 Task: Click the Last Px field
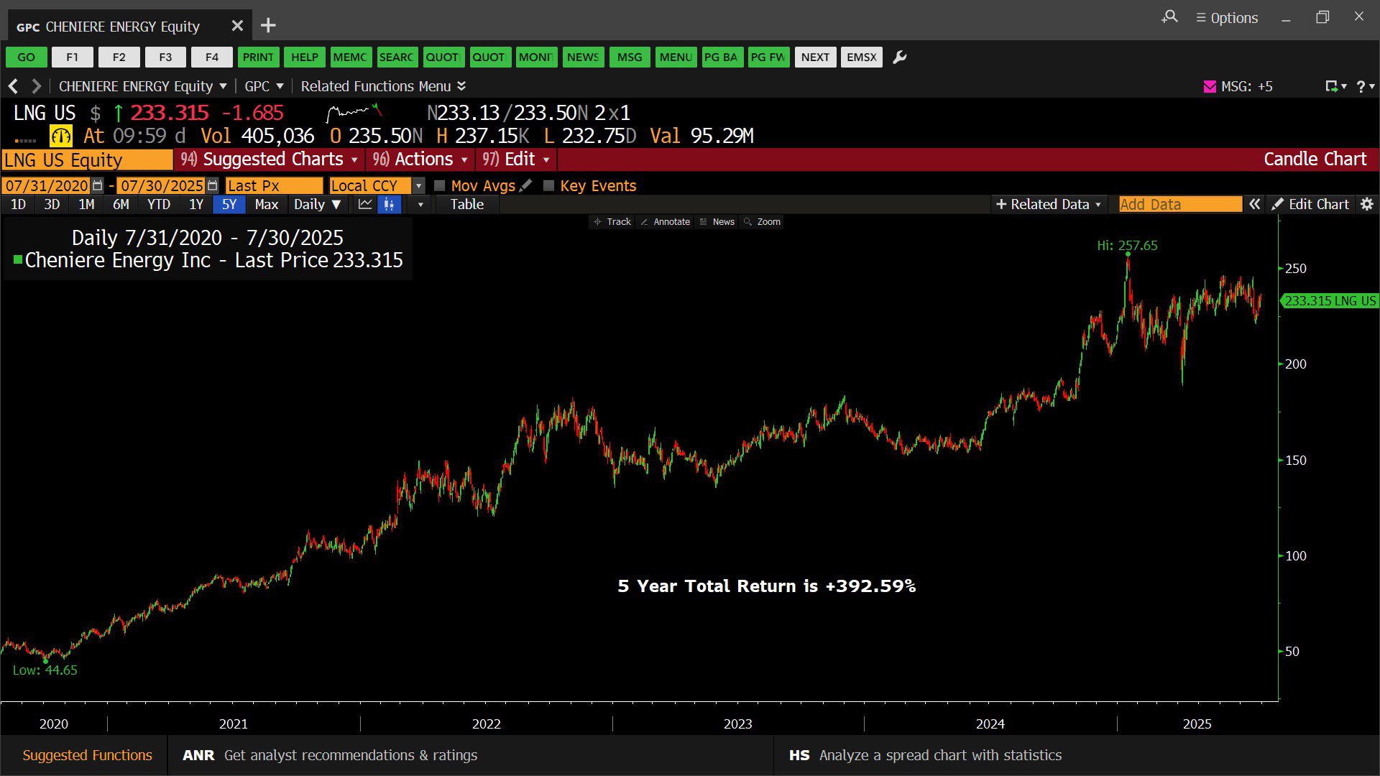click(274, 185)
